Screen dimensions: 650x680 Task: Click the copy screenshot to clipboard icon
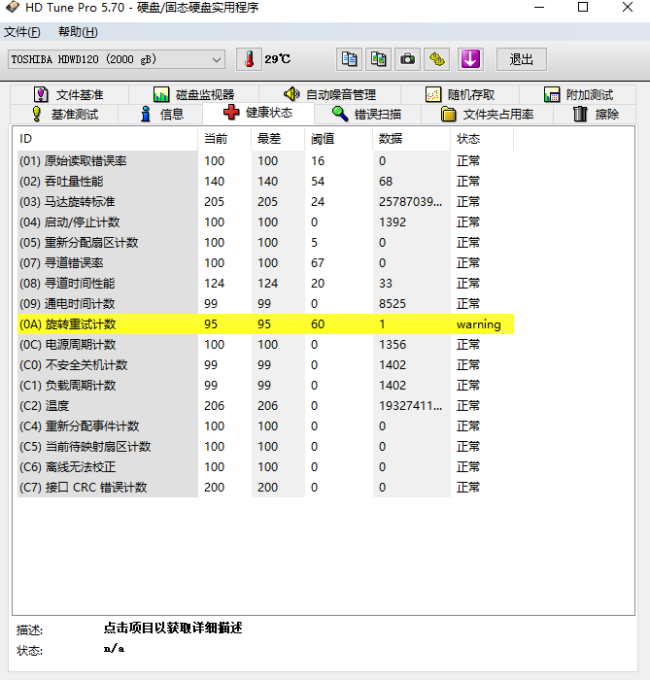[x=378, y=59]
